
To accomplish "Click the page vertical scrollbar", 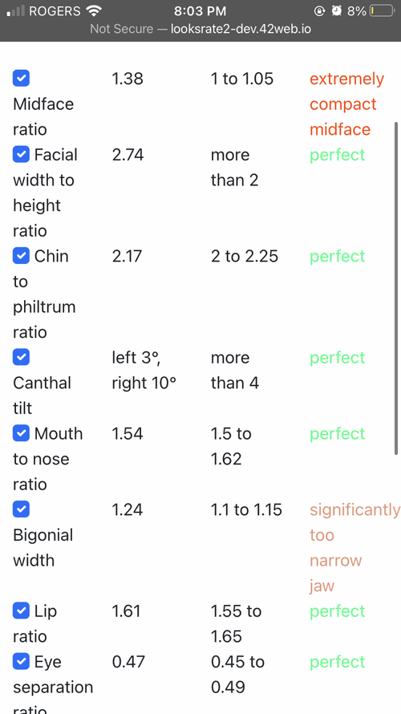I will 396,288.
